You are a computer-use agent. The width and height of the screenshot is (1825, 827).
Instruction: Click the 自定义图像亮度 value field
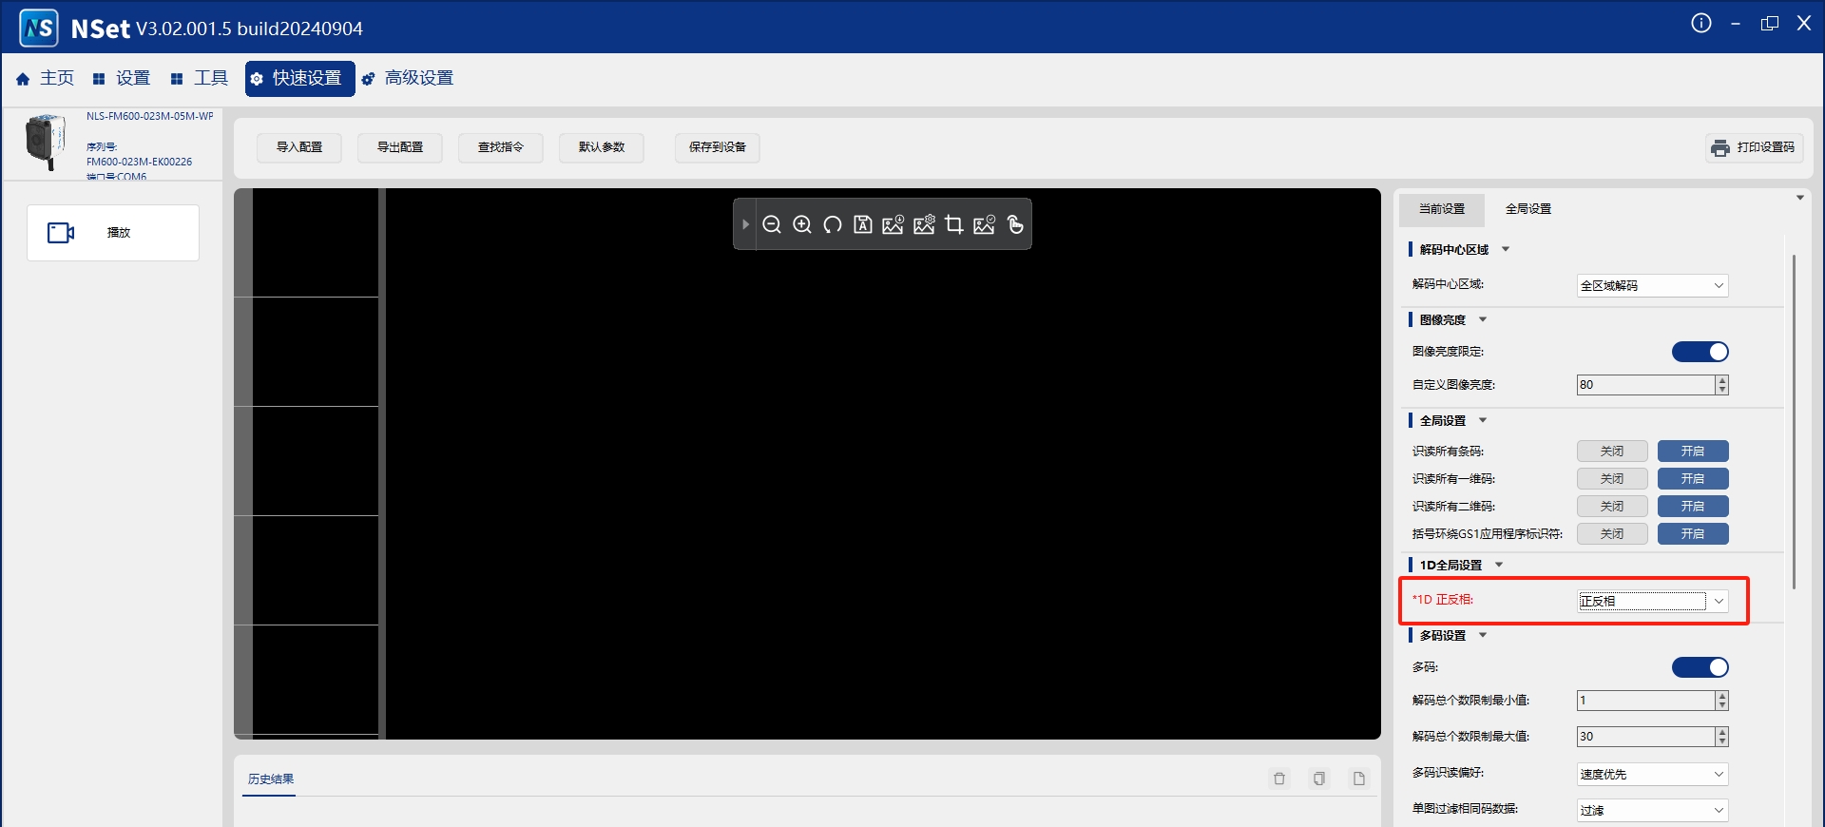pyautogui.click(x=1645, y=385)
